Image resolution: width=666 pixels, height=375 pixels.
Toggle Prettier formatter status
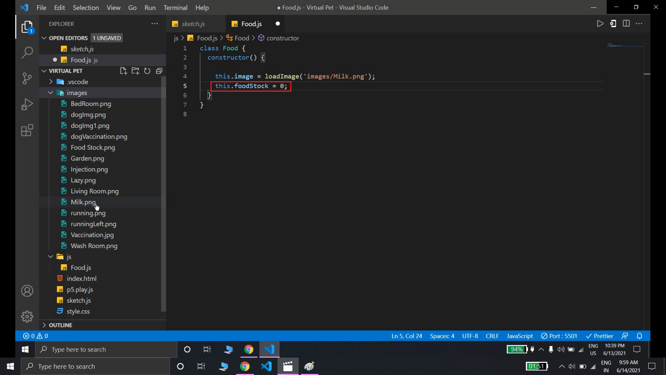coord(599,336)
